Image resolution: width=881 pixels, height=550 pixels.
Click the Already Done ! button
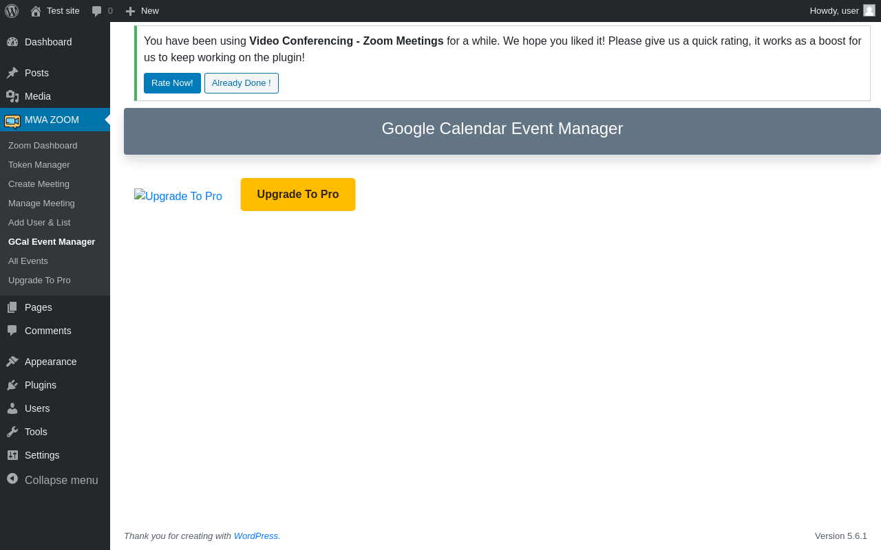coord(242,83)
